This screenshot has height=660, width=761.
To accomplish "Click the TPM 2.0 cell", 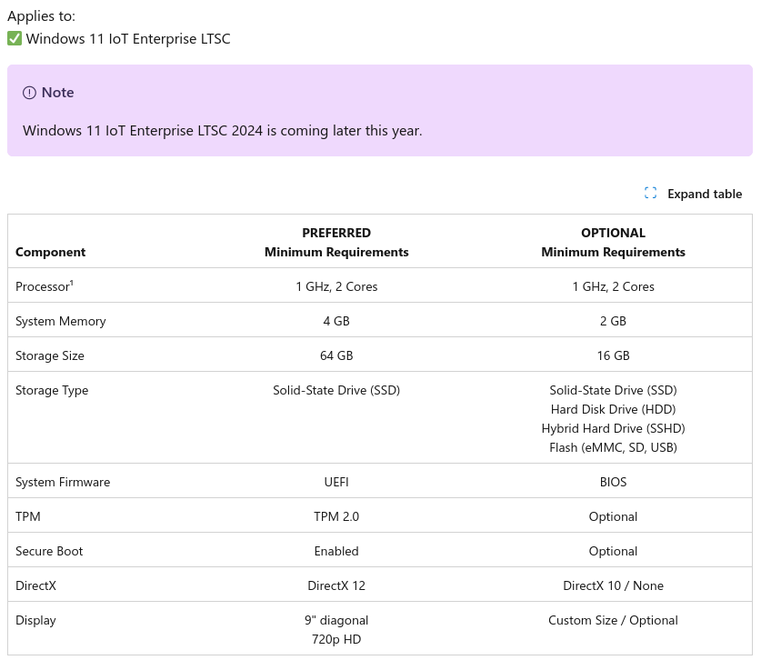I will click(336, 516).
